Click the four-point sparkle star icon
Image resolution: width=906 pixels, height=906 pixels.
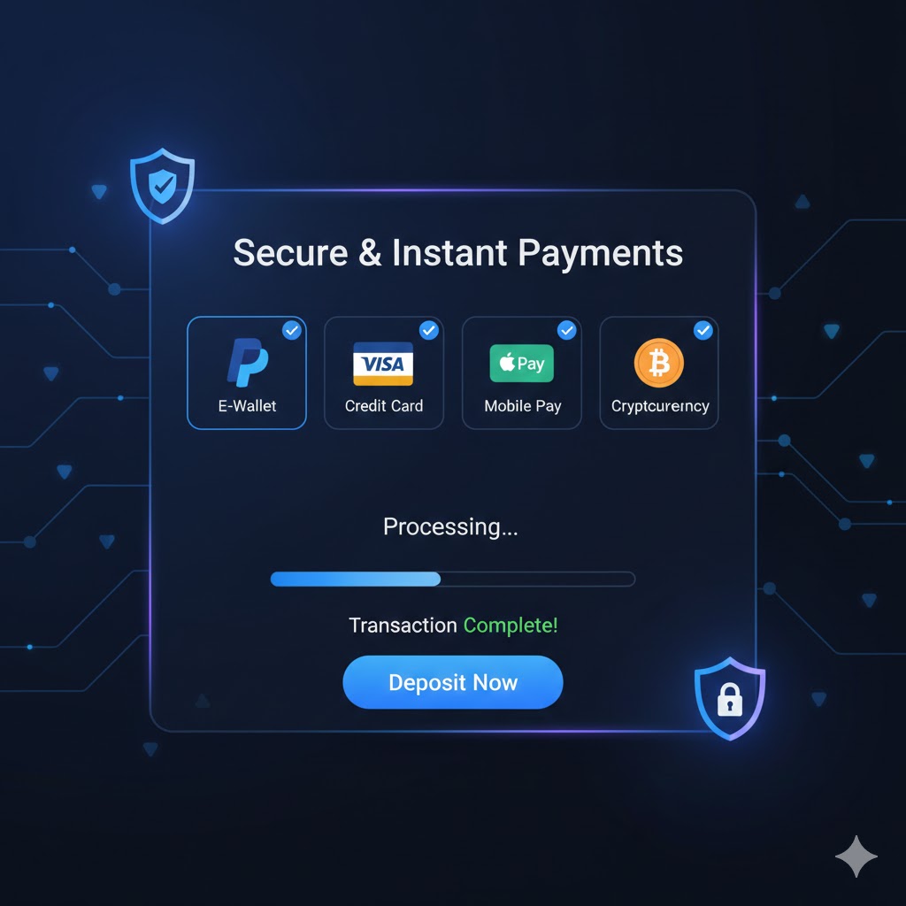coord(856,856)
